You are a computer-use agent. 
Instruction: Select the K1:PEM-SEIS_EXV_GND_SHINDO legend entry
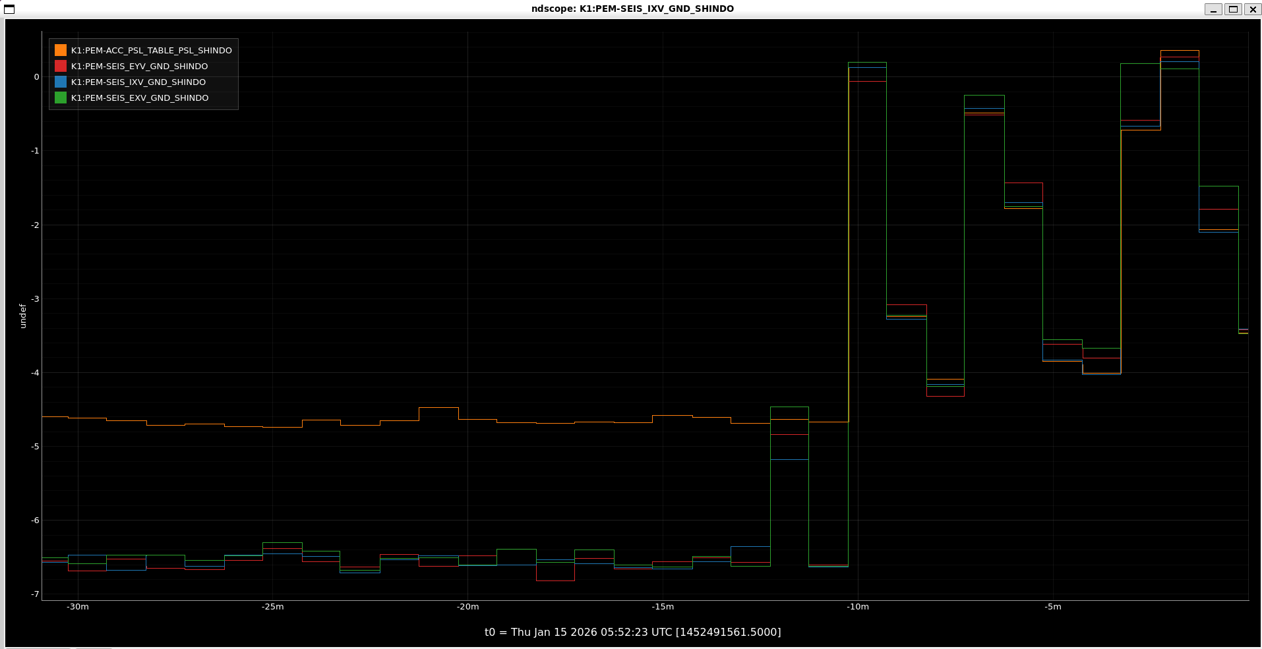tap(139, 98)
